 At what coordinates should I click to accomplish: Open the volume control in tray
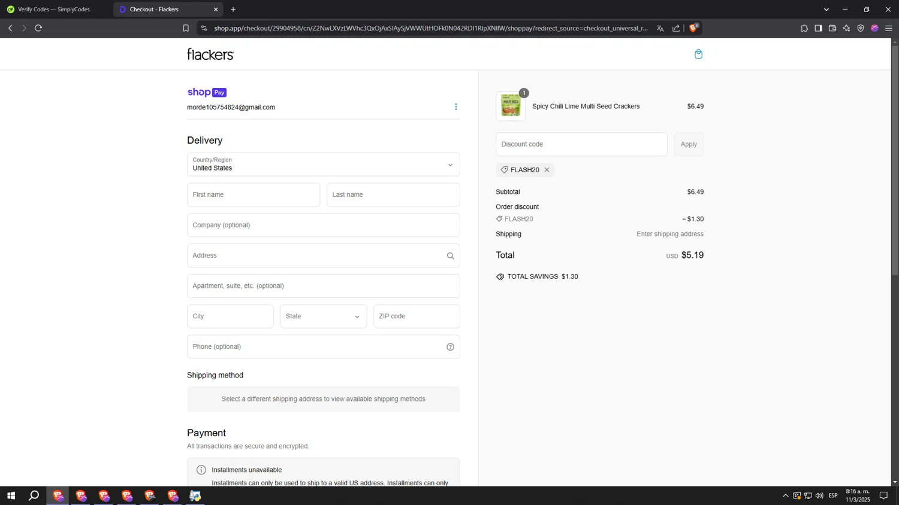[x=819, y=495]
